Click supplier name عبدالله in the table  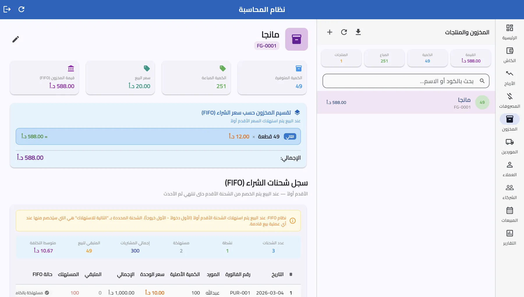pos(213,293)
